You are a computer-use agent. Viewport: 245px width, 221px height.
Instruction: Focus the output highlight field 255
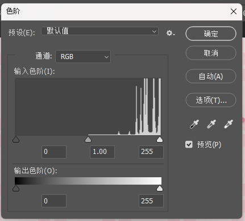pyautogui.click(x=151, y=201)
